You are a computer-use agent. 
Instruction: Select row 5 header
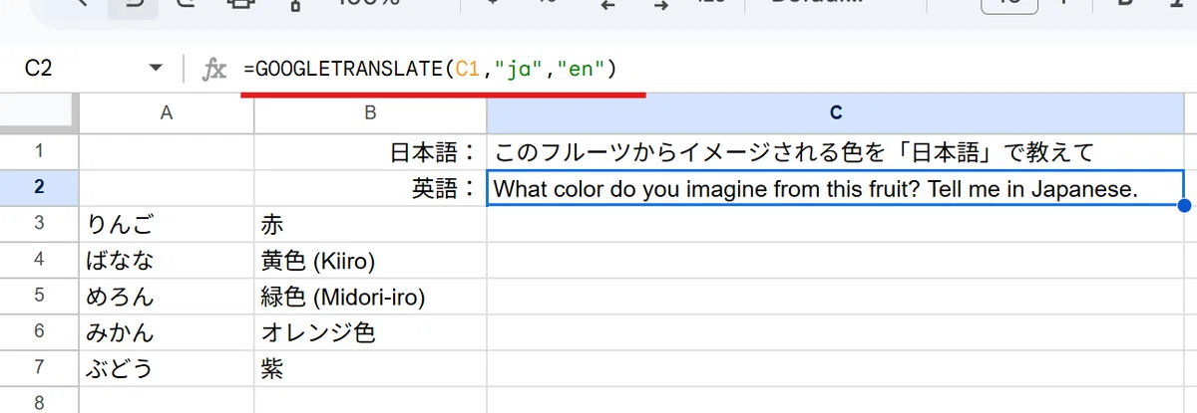point(40,296)
